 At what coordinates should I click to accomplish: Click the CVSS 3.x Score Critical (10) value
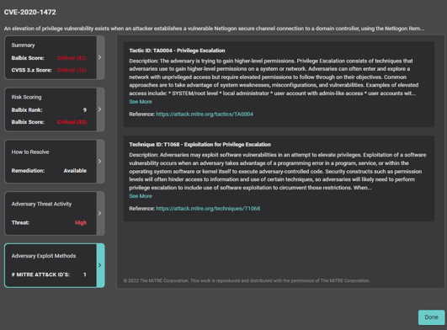[x=72, y=70]
